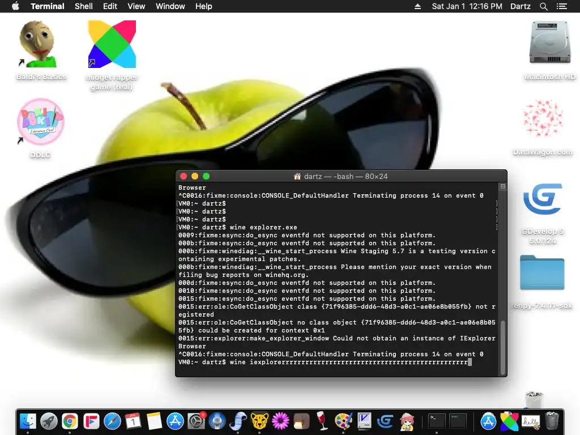Viewport: 580px width, 435px height.
Task: Open the blue robot app in dock
Action: click(217, 421)
